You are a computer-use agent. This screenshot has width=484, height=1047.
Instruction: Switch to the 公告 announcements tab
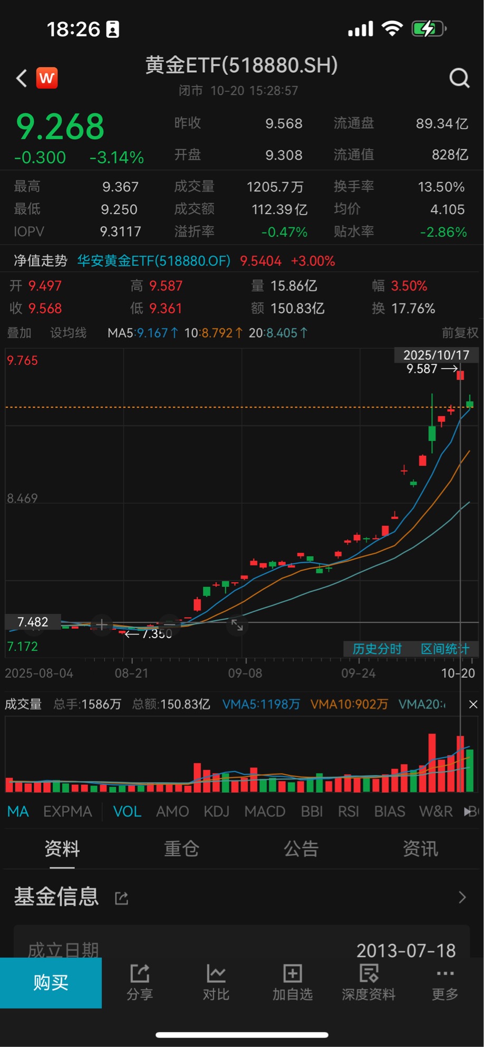tap(301, 849)
